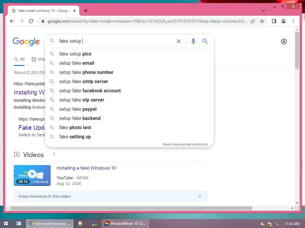Open the 'Installing W...' search result
The image size is (305, 228).
(x=29, y=92)
